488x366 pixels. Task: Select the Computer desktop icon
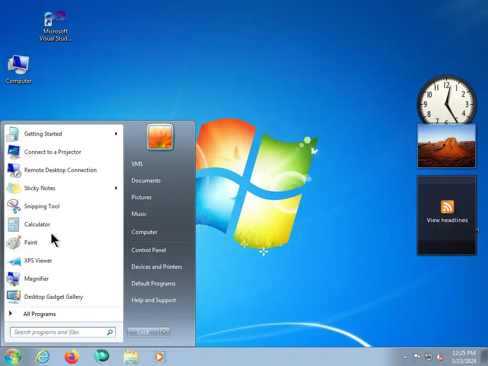tap(19, 70)
